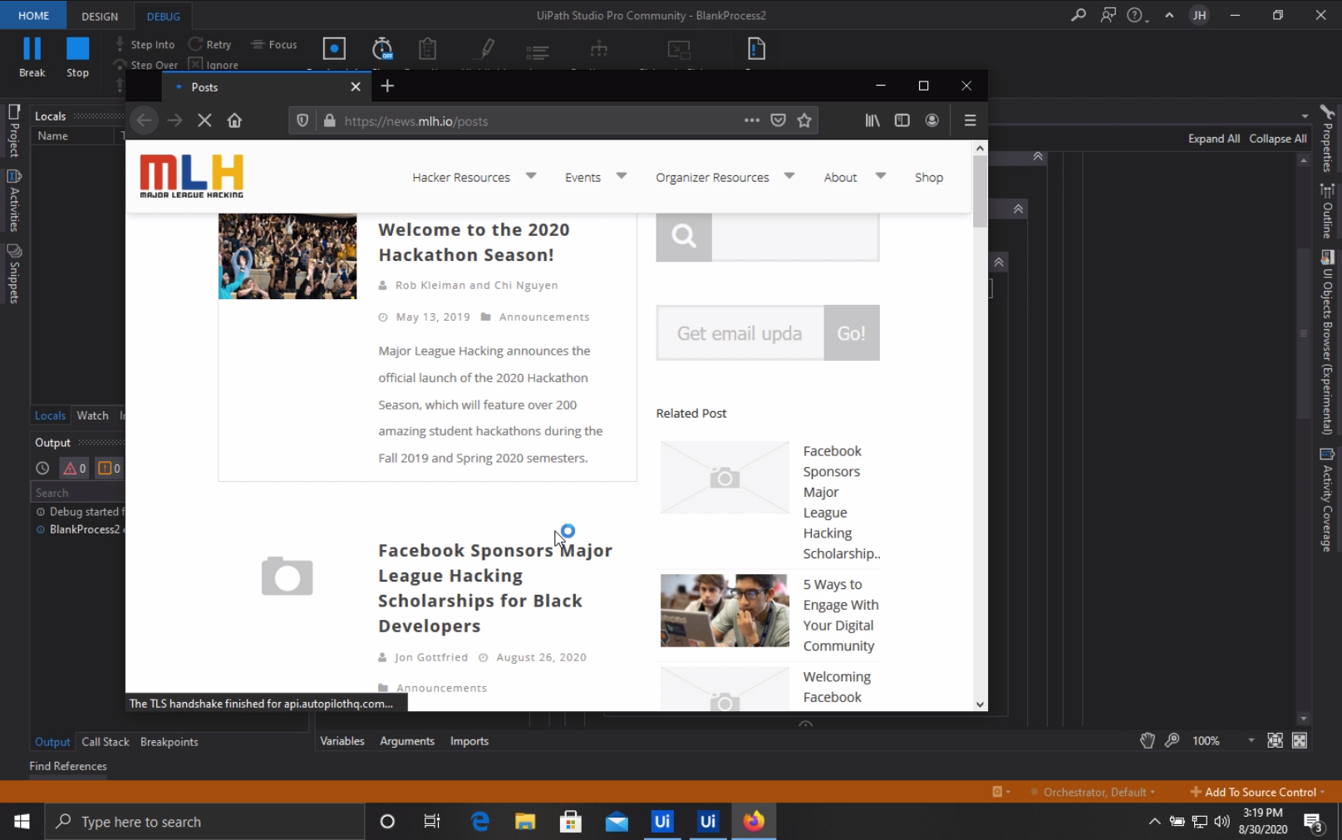This screenshot has height=840, width=1342.
Task: Open the Shop link
Action: tap(929, 177)
